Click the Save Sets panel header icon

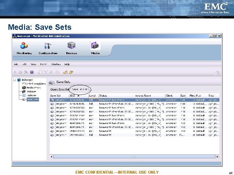tap(52, 82)
